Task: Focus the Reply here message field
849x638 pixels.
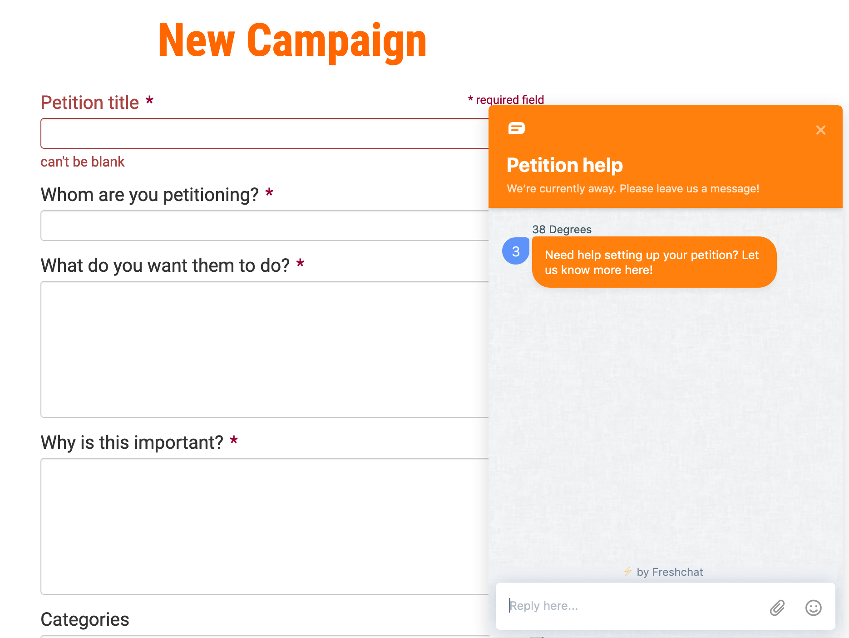Action: [x=636, y=606]
